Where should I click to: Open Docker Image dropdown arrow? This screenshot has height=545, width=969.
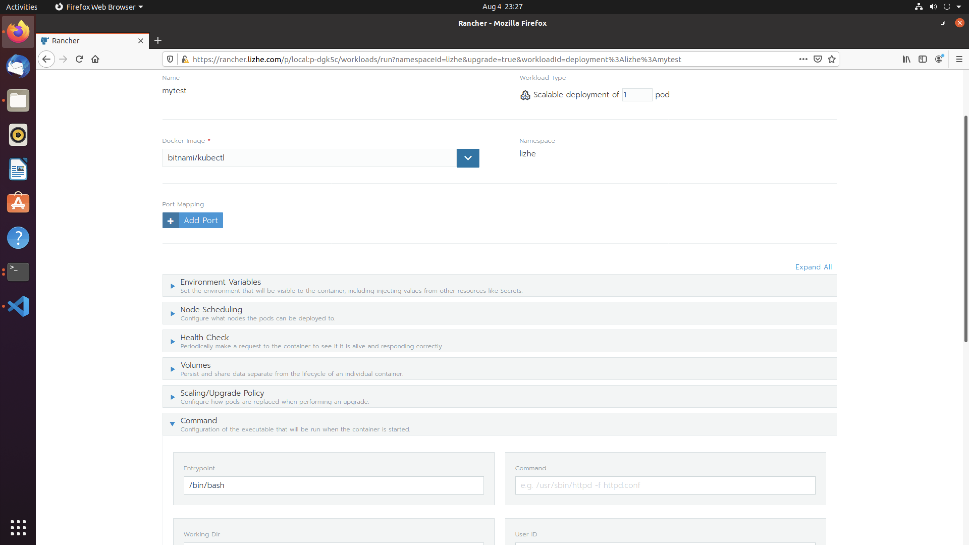(x=468, y=158)
